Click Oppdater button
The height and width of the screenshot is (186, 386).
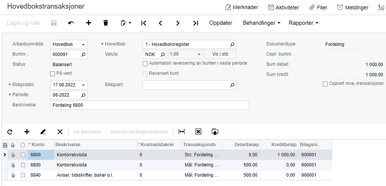coord(221,23)
